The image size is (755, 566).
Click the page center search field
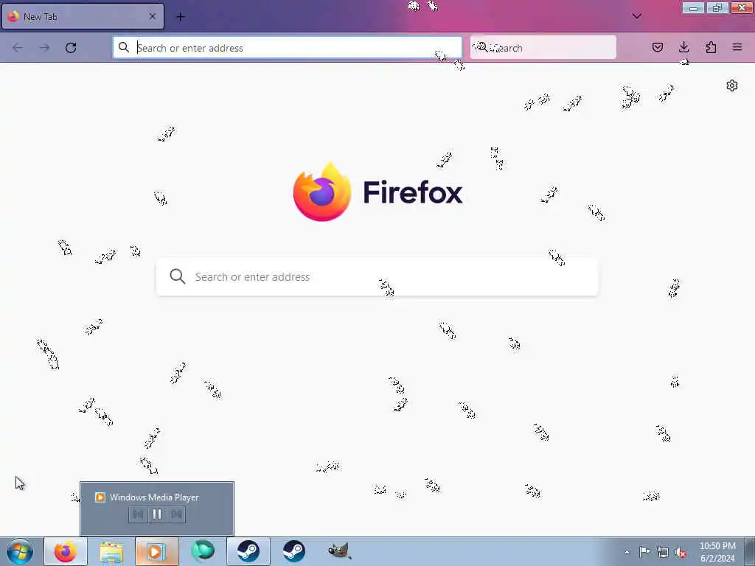377,277
